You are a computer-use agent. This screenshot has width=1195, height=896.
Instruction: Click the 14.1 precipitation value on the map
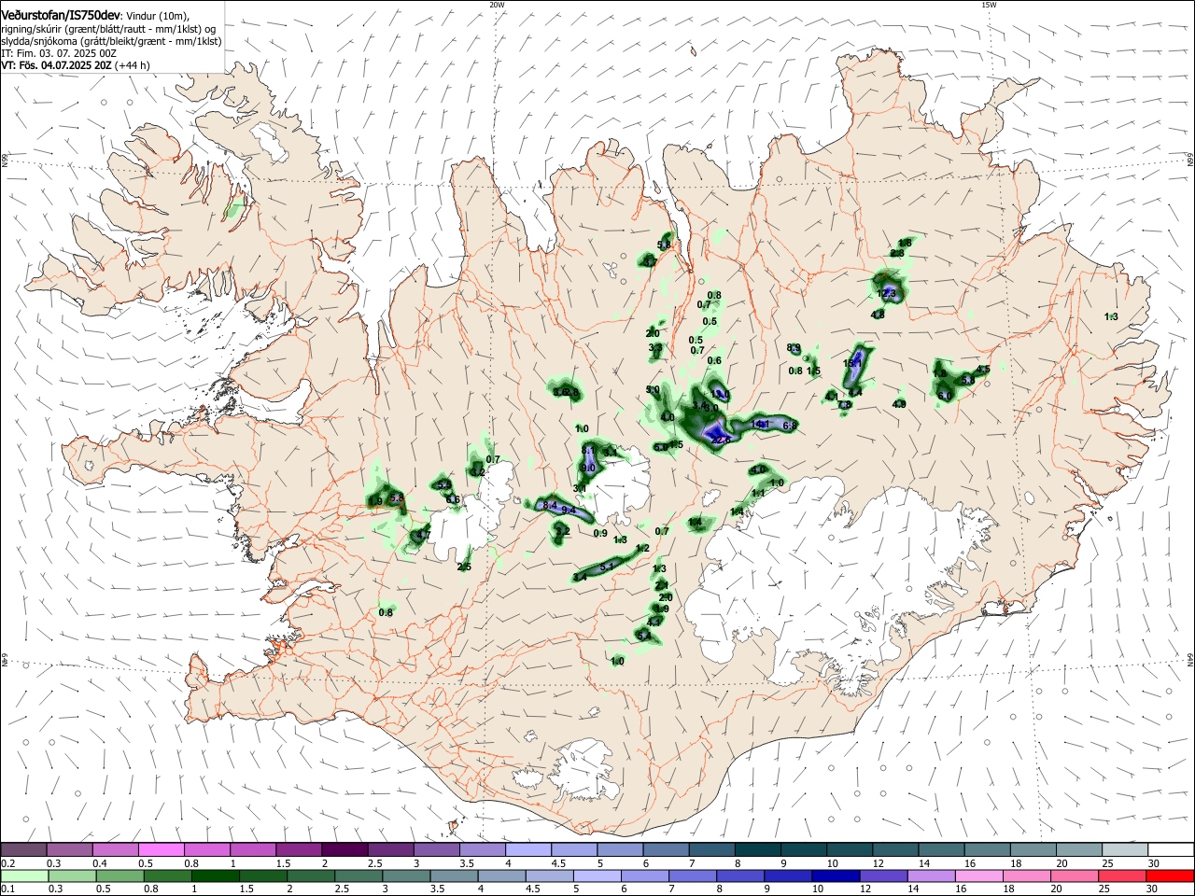pyautogui.click(x=760, y=425)
